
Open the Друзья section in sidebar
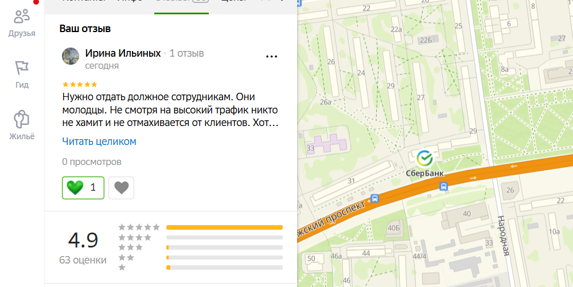22,23
